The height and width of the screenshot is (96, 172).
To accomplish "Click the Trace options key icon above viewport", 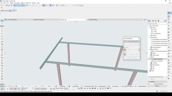I will tap(145, 20).
